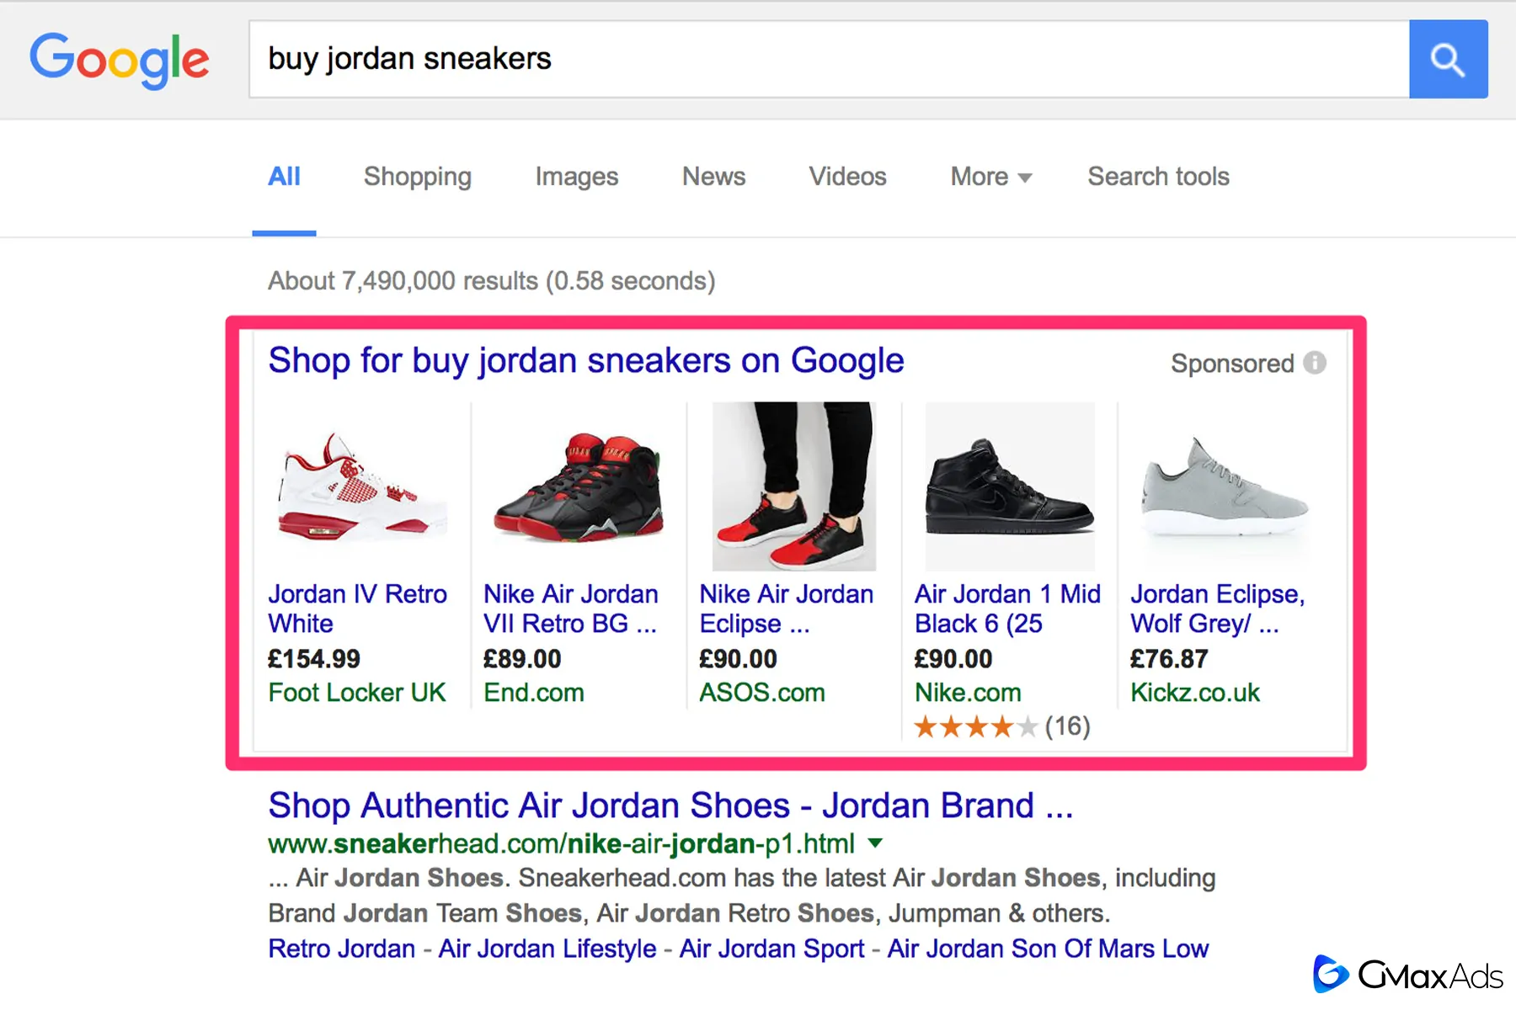This screenshot has height=1010, width=1516.
Task: Click the blue search magnifier button
Action: point(1448,59)
